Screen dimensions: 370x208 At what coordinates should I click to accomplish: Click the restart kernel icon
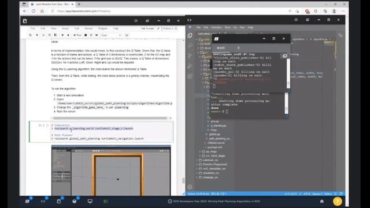91,35
